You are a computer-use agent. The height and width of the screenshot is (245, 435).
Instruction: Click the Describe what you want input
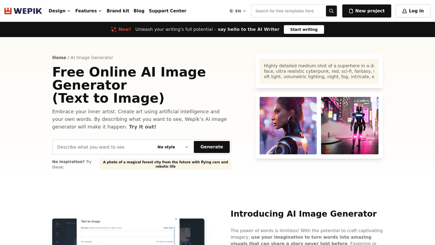point(103,147)
